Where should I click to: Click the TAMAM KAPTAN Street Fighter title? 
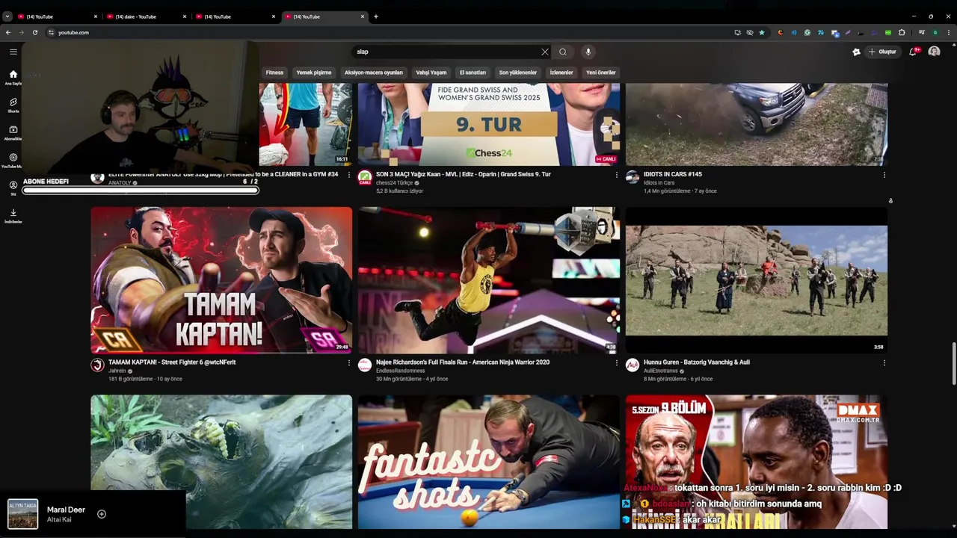(x=172, y=362)
